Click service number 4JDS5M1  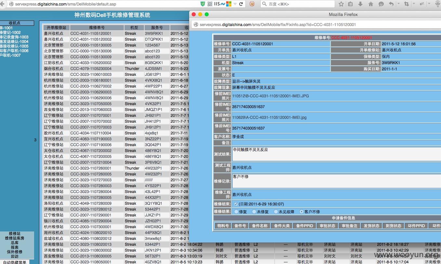153,69
